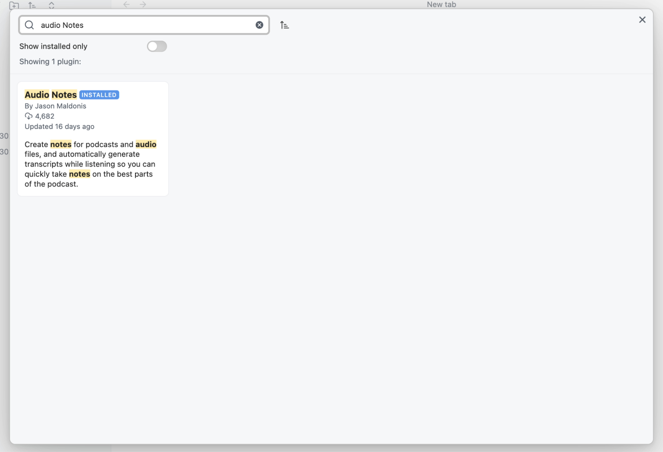This screenshot has height=452, width=663.
Task: Open plugin sort options next to search
Action: pyautogui.click(x=284, y=25)
